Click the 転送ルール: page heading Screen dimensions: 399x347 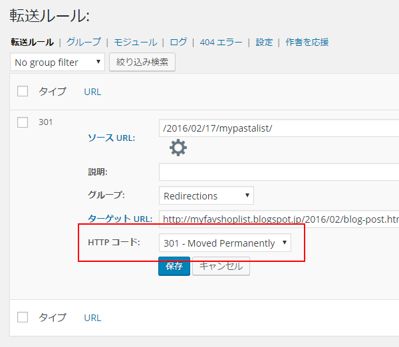point(50,16)
